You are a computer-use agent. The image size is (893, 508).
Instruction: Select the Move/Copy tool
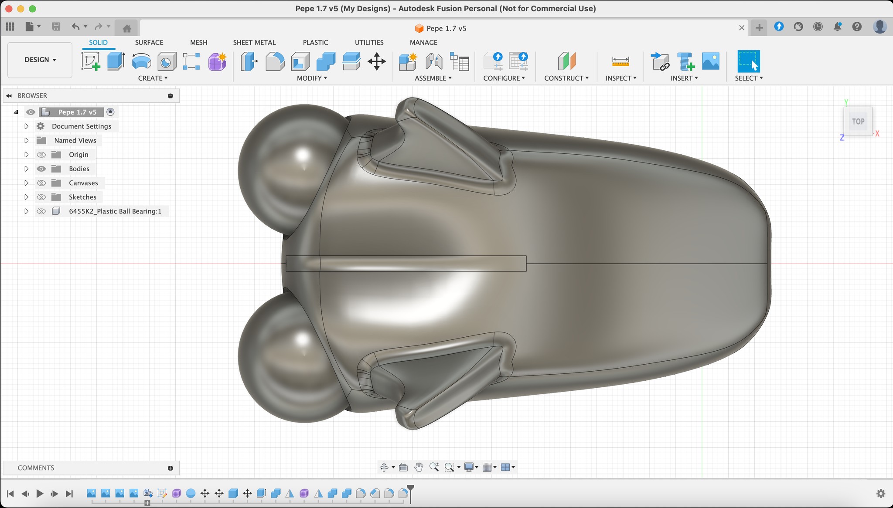pos(377,61)
